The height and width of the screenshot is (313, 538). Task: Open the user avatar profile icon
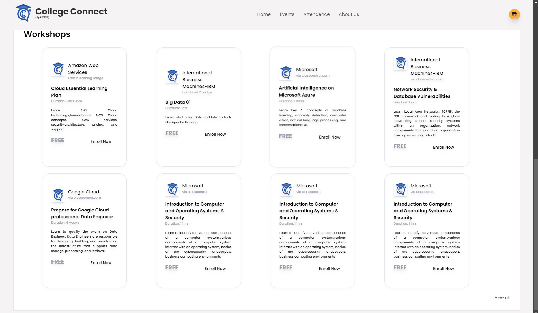tap(514, 14)
